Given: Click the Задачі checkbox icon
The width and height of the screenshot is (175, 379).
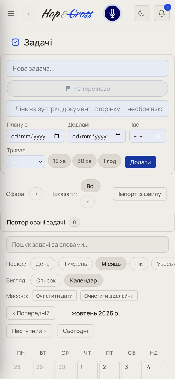Looking at the screenshot, I should tap(15, 43).
